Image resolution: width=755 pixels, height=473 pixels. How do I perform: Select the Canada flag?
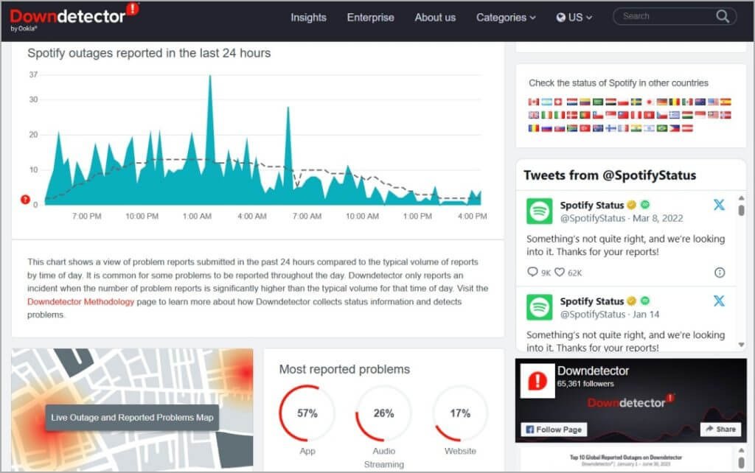(x=534, y=102)
